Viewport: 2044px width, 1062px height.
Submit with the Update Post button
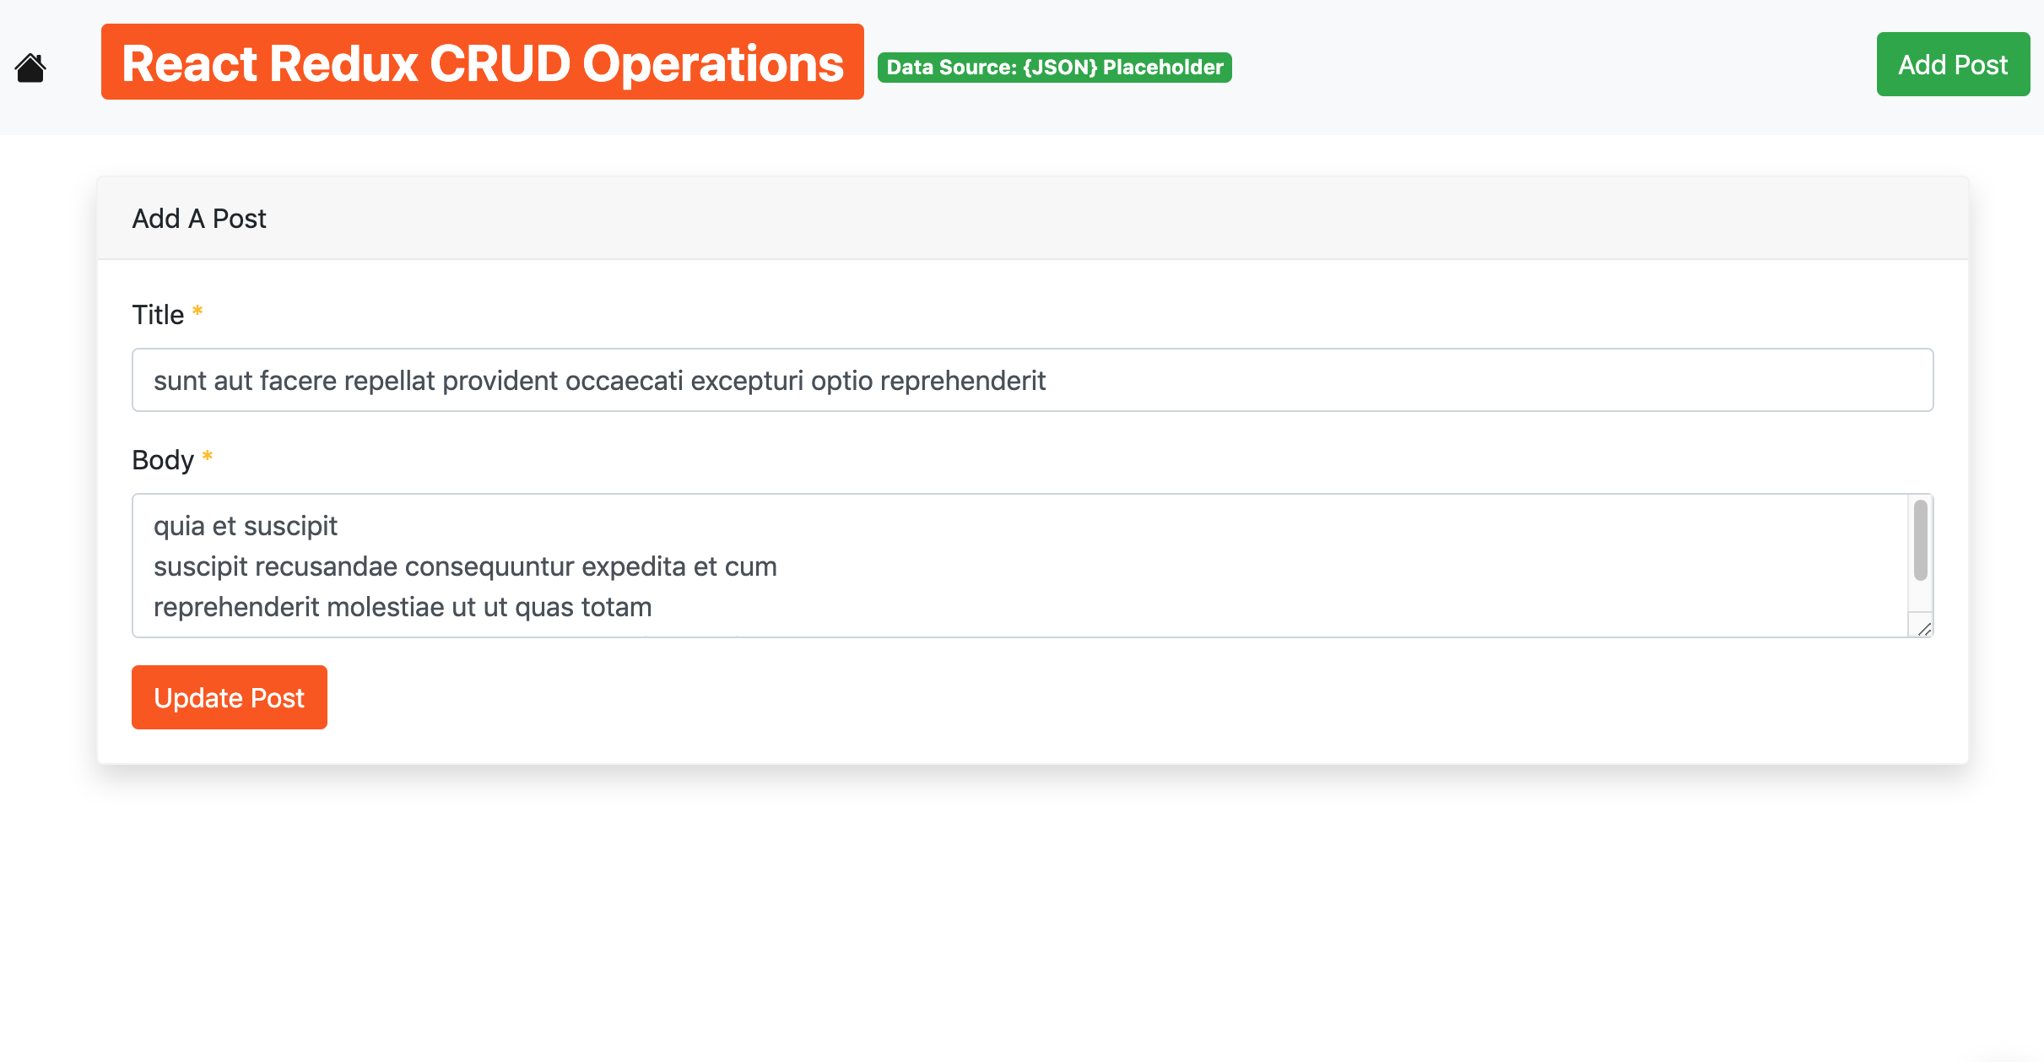(229, 697)
